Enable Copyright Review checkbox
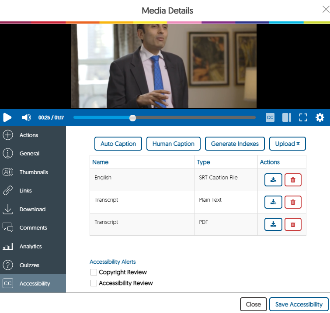 (x=94, y=272)
